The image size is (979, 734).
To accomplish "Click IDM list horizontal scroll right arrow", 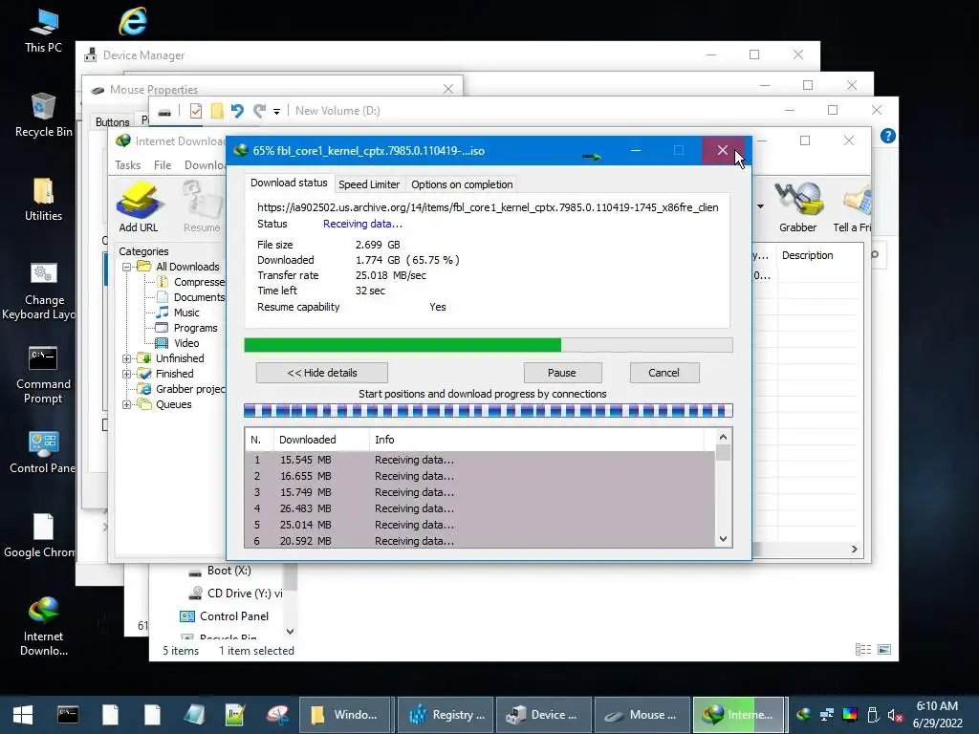I will (854, 550).
